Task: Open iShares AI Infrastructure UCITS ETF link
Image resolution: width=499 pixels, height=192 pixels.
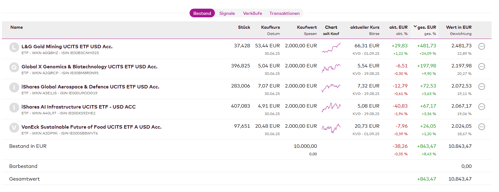Action: (x=79, y=107)
